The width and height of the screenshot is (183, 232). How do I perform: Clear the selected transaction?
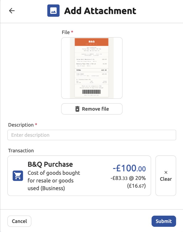pos(166,176)
